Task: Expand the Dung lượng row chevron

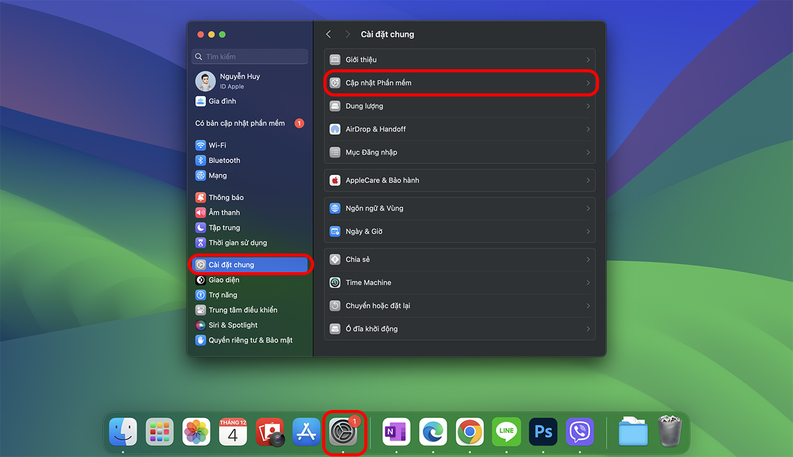Action: [x=587, y=106]
